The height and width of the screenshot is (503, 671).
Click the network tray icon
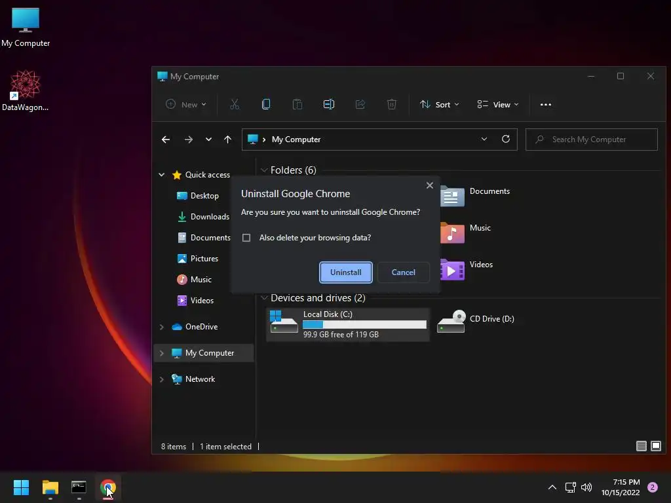(570, 487)
